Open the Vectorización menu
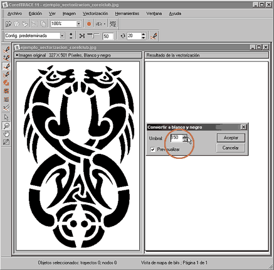Image resolution: width=274 pixels, height=270 pixels. coord(95,14)
